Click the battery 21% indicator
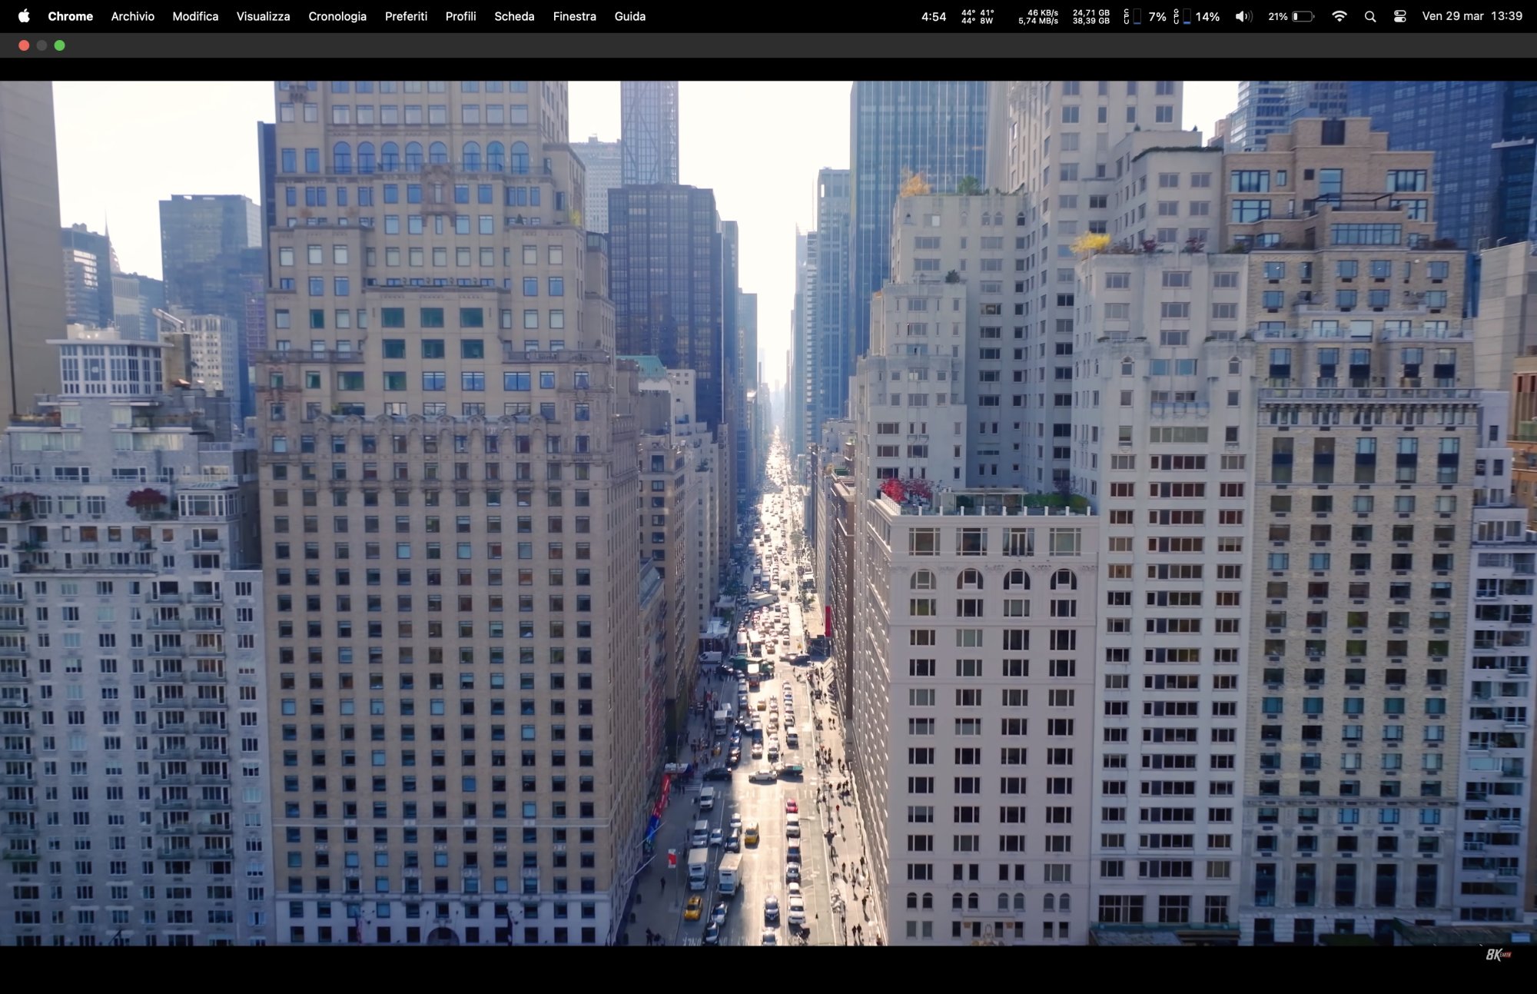Image resolution: width=1537 pixels, height=994 pixels. pos(1291,16)
